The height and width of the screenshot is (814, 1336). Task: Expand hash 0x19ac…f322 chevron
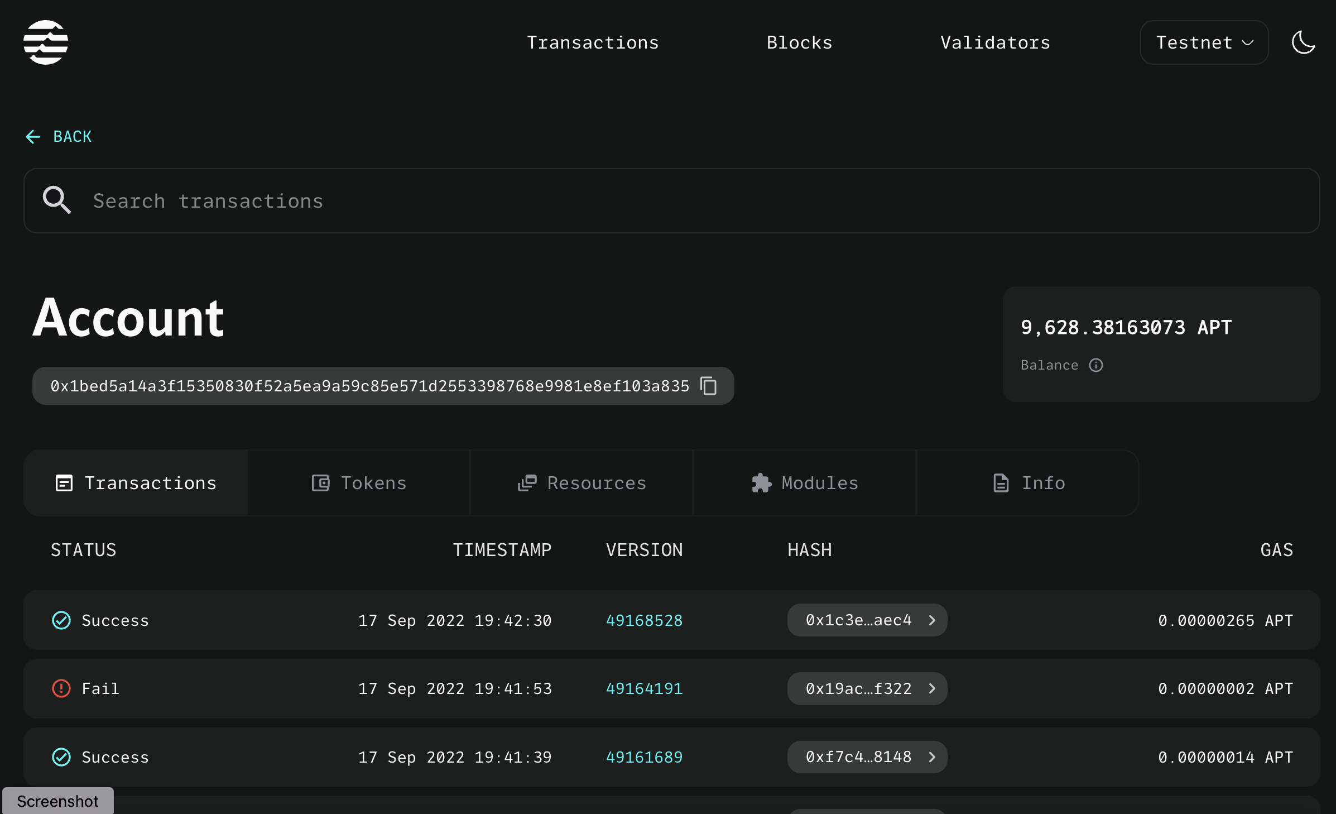pyautogui.click(x=932, y=688)
